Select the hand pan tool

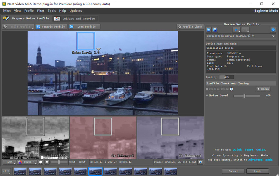41,162
